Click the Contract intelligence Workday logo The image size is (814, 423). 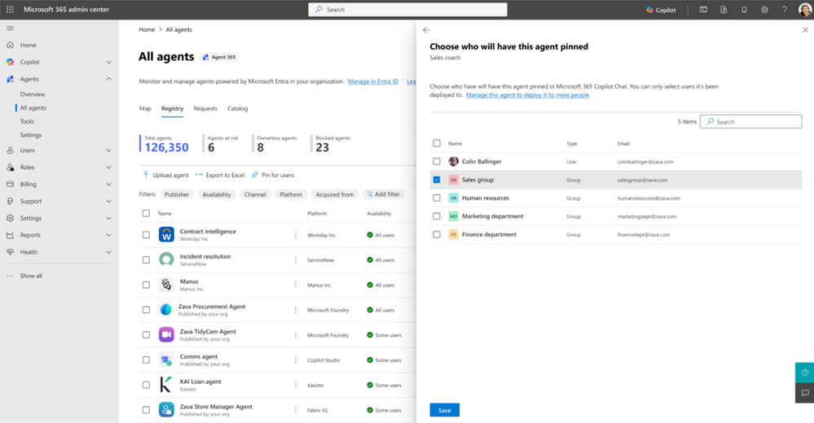tap(166, 234)
